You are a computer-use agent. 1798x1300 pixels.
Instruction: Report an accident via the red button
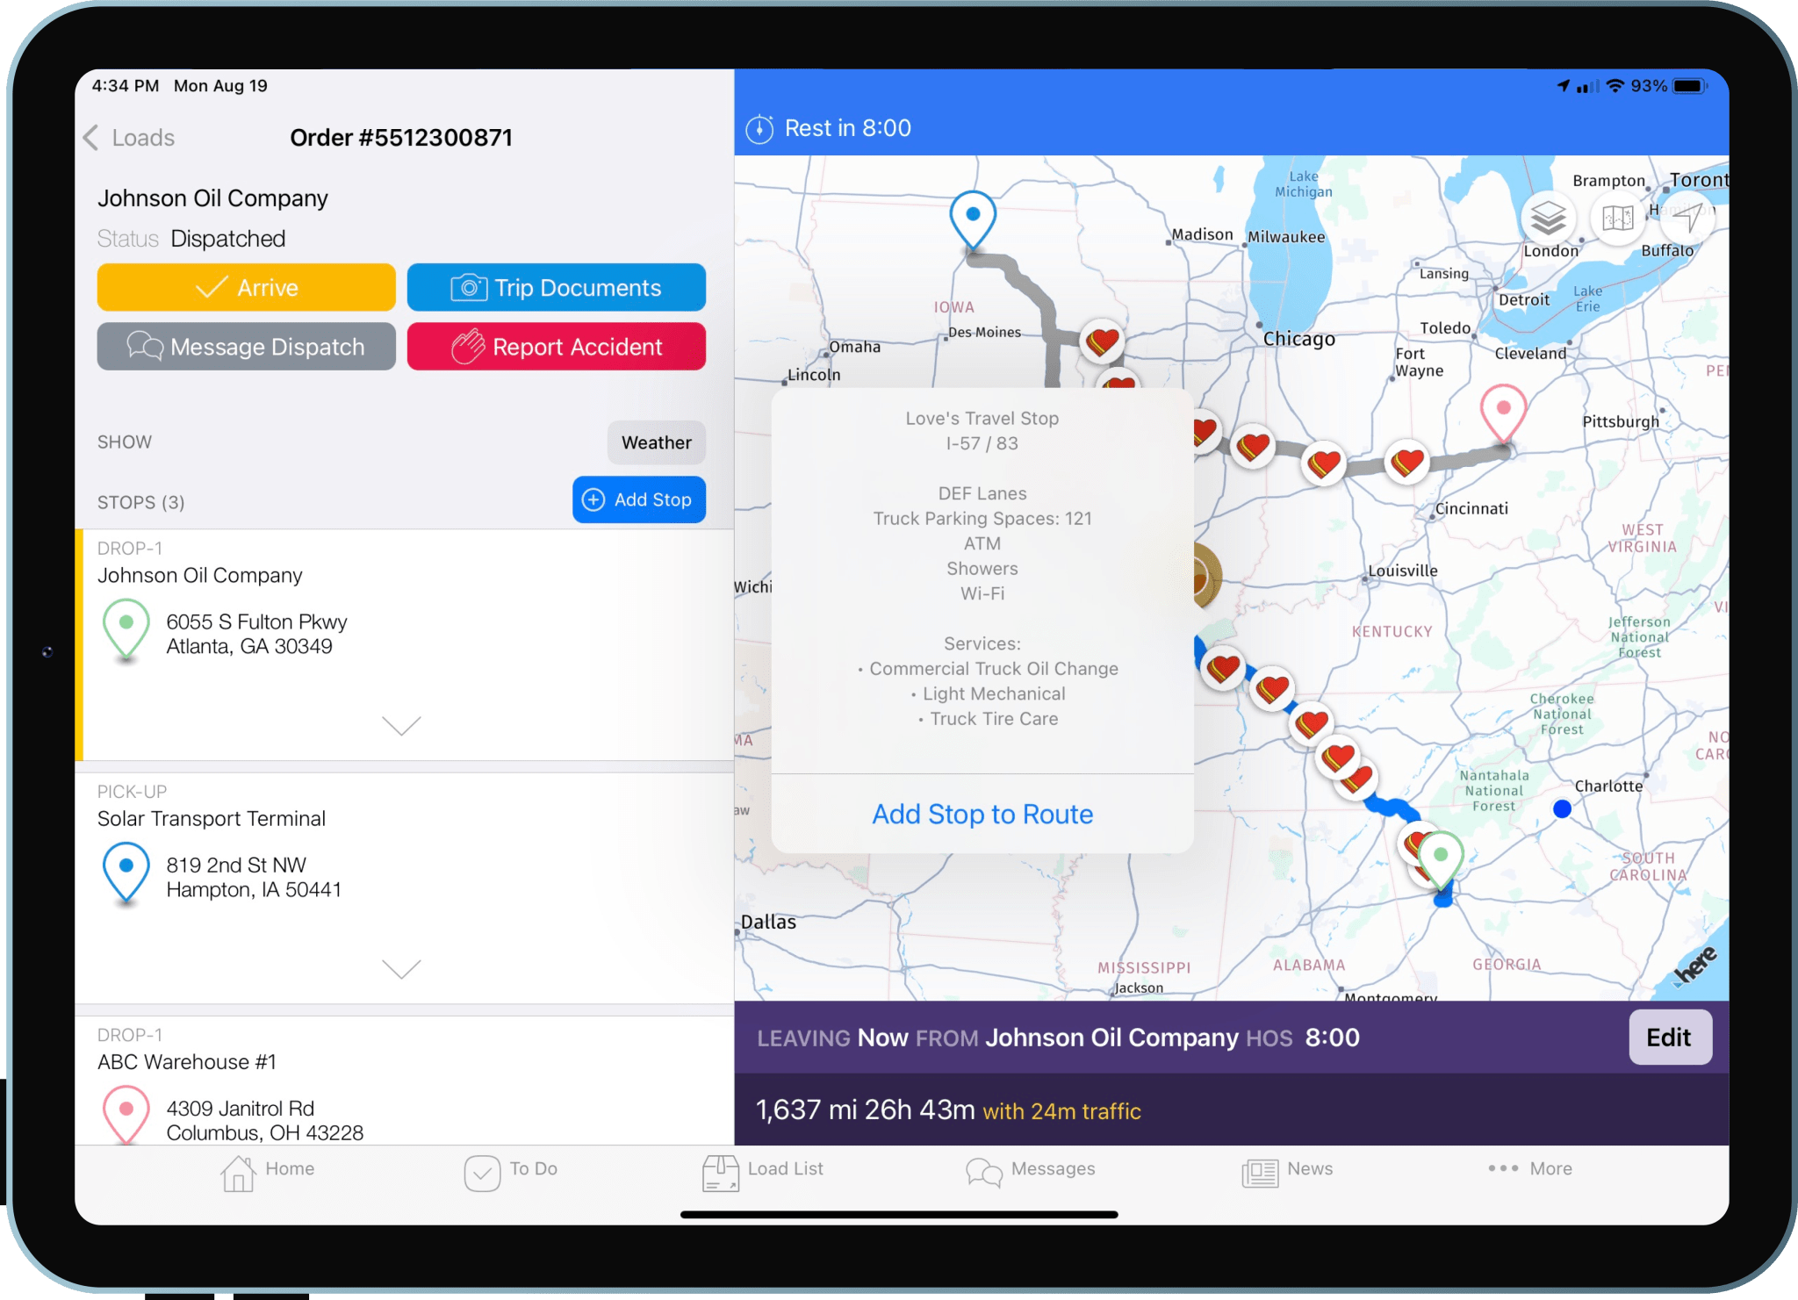(x=557, y=346)
